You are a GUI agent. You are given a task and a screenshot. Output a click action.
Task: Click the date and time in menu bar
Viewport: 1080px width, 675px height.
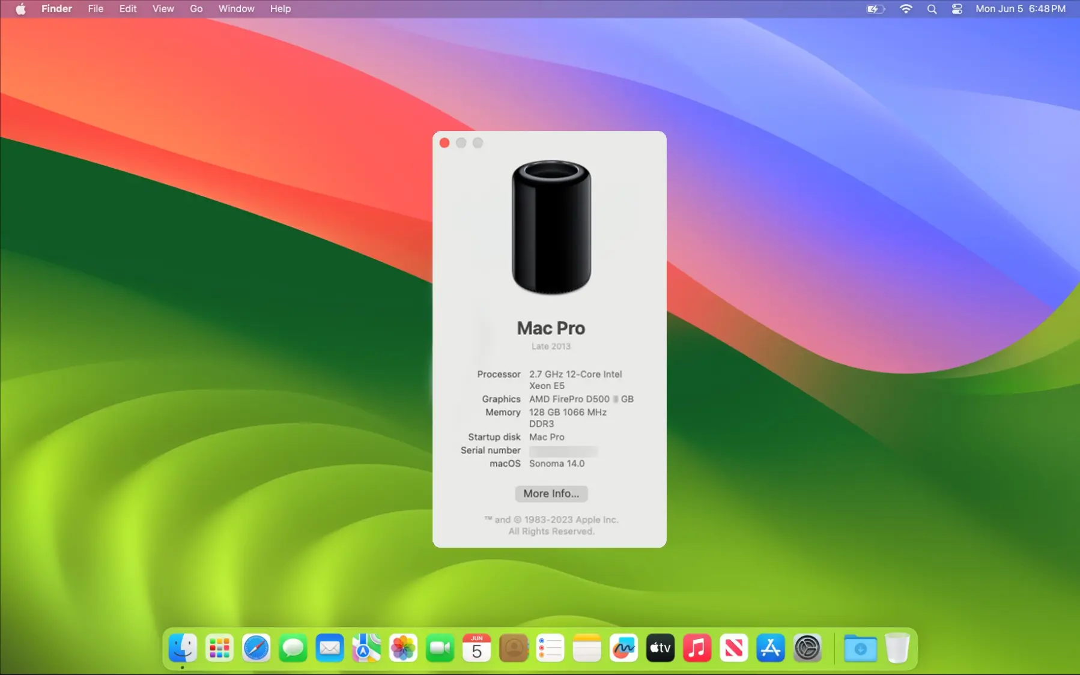(x=1021, y=9)
